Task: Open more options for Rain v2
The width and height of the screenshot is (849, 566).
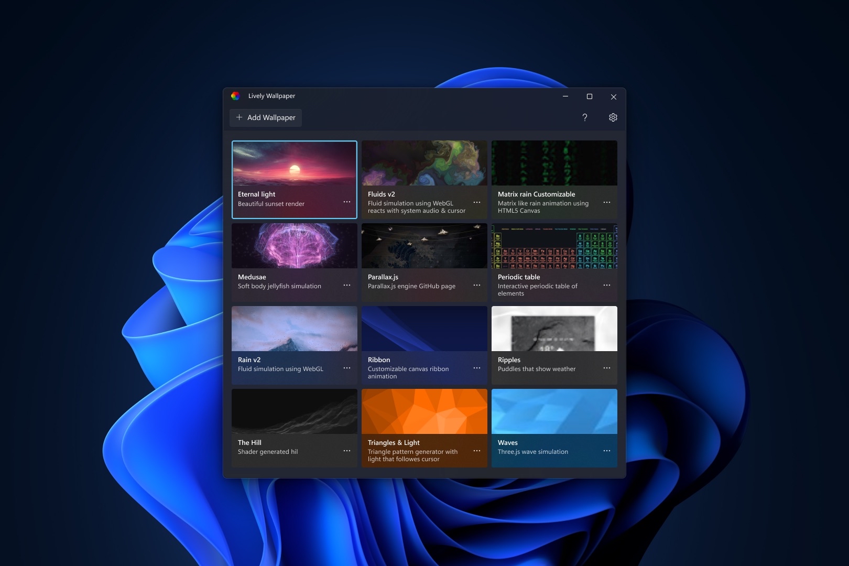Action: pos(347,368)
